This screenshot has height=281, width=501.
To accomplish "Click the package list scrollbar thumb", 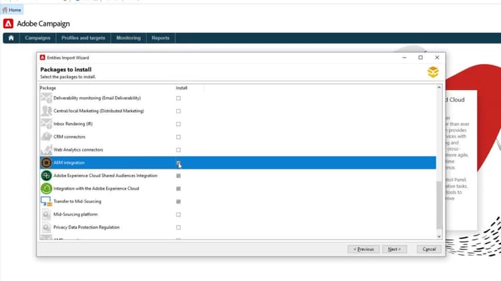I will point(439,205).
